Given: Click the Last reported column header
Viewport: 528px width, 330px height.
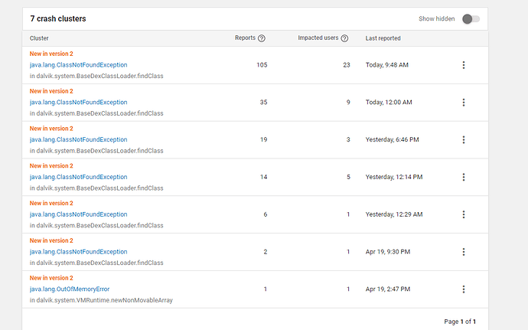Looking at the screenshot, I should pyautogui.click(x=383, y=38).
